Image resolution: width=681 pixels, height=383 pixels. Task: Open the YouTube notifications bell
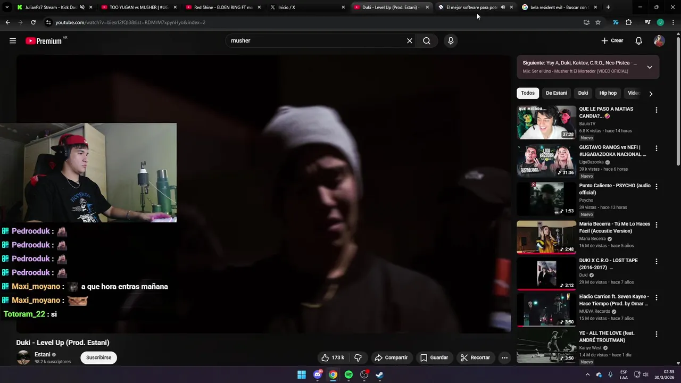pyautogui.click(x=639, y=41)
